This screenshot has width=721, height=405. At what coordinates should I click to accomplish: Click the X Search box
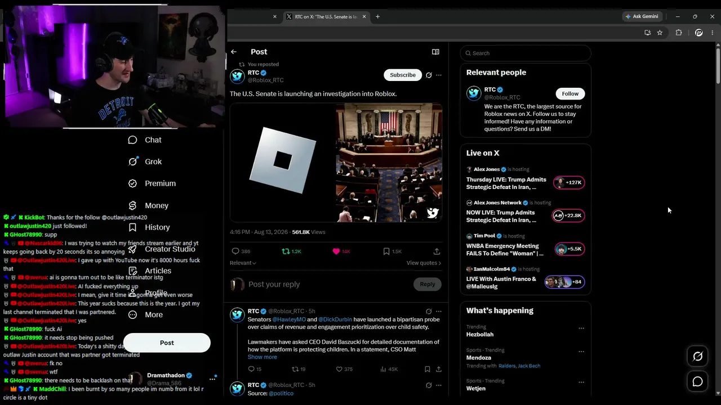coord(526,53)
